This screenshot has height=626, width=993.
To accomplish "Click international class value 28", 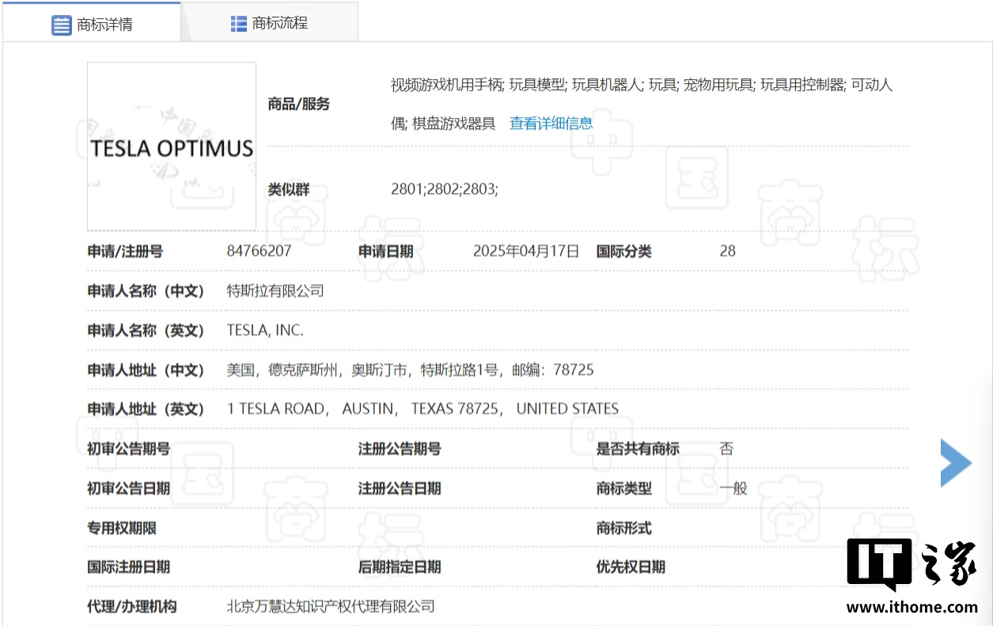I will coord(727,252).
